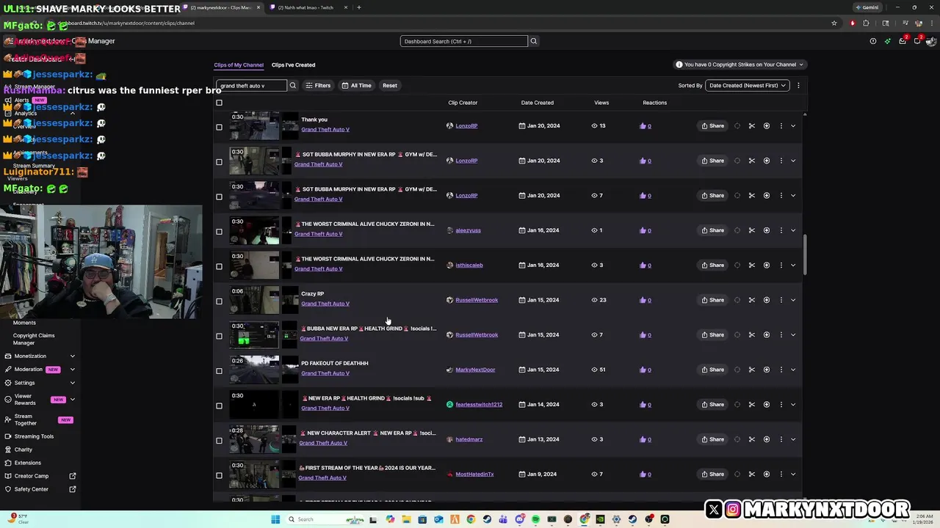Tick the checkbox for the isthiscaleb clip row
Image resolution: width=940 pixels, height=528 pixels.
point(219,265)
